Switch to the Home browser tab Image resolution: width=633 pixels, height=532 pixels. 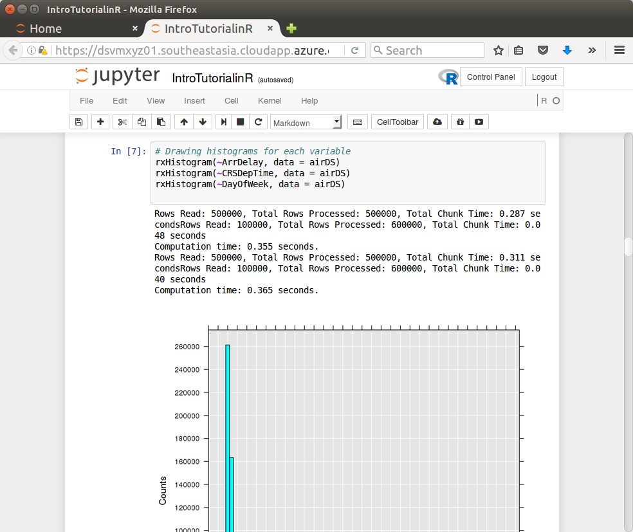(46, 28)
